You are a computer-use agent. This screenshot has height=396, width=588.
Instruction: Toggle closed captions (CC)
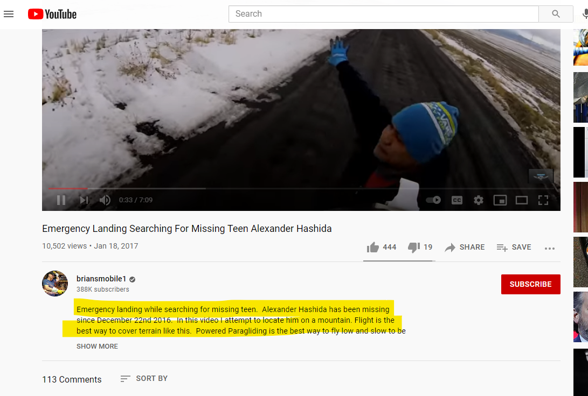(456, 200)
